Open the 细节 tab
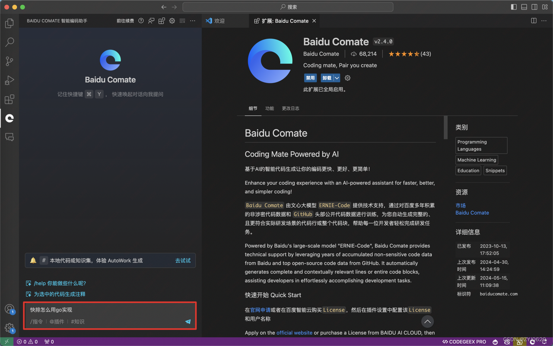 [x=253, y=108]
